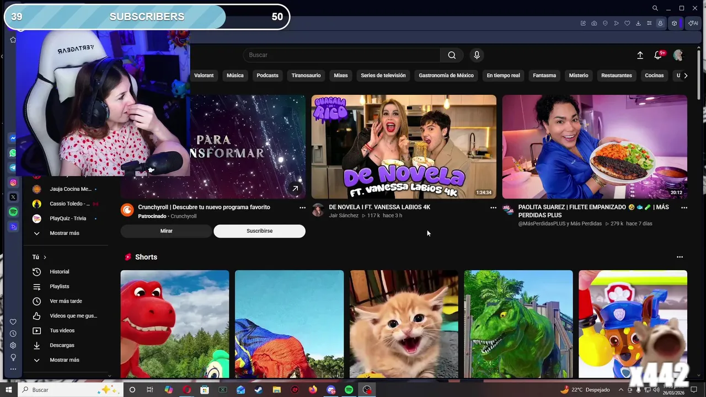Expand the 'Tú' section chevron
The width and height of the screenshot is (706, 397).
coord(45,257)
